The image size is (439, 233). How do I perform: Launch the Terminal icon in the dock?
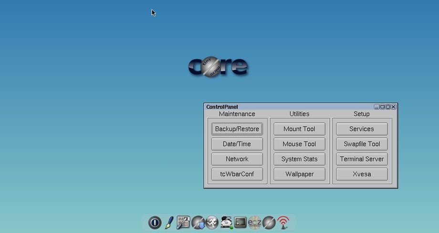(x=240, y=223)
